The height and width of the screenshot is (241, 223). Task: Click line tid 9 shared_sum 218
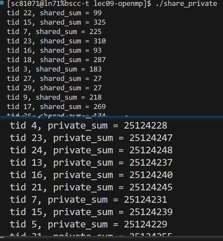[x=54, y=97]
